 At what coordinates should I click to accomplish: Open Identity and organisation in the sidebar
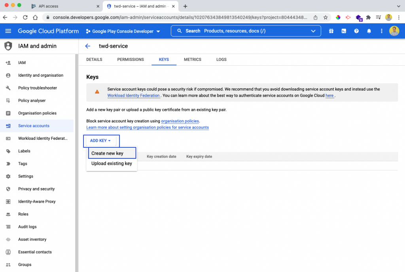[x=37, y=75]
